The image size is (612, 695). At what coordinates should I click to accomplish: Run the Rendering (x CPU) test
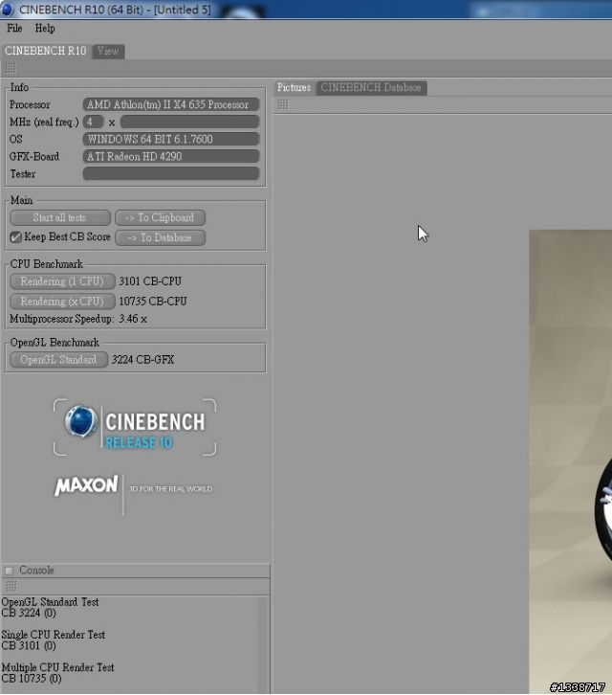pyautogui.click(x=62, y=302)
